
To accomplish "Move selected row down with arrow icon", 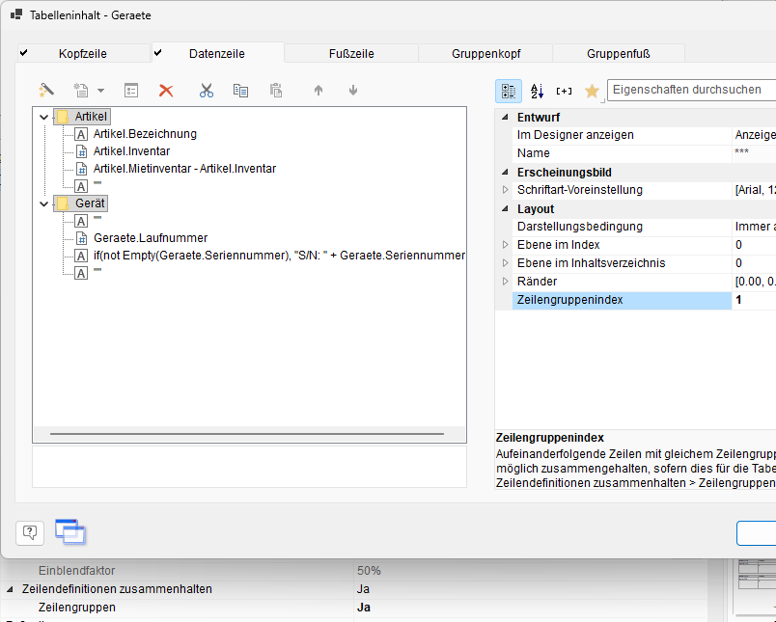I will click(x=353, y=91).
